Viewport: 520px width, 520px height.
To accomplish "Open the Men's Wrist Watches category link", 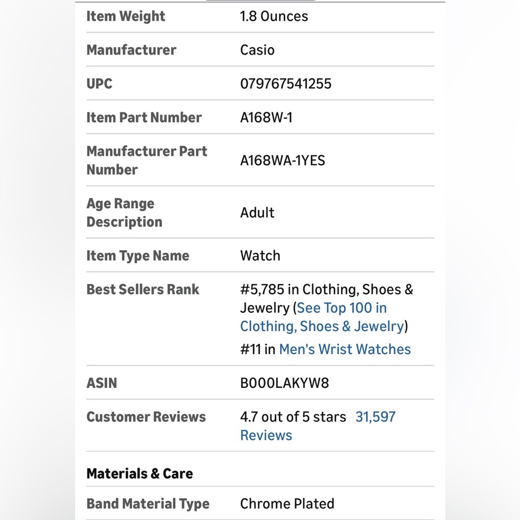I will pos(345,349).
